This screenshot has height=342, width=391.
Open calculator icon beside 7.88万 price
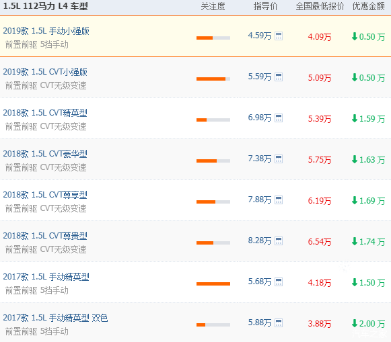coord(279,200)
